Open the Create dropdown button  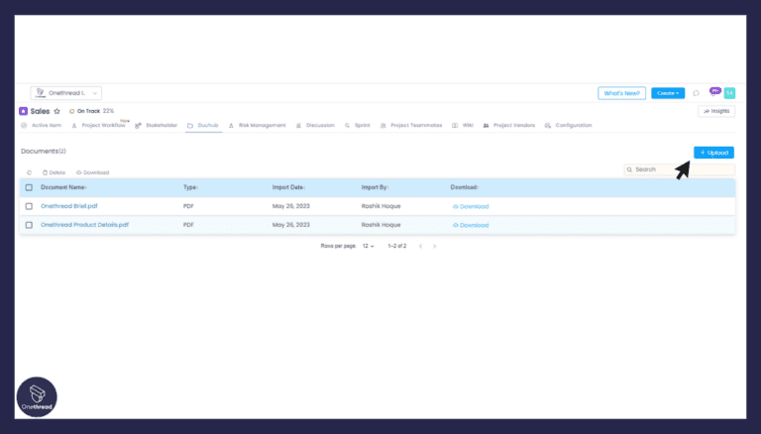[x=668, y=93]
